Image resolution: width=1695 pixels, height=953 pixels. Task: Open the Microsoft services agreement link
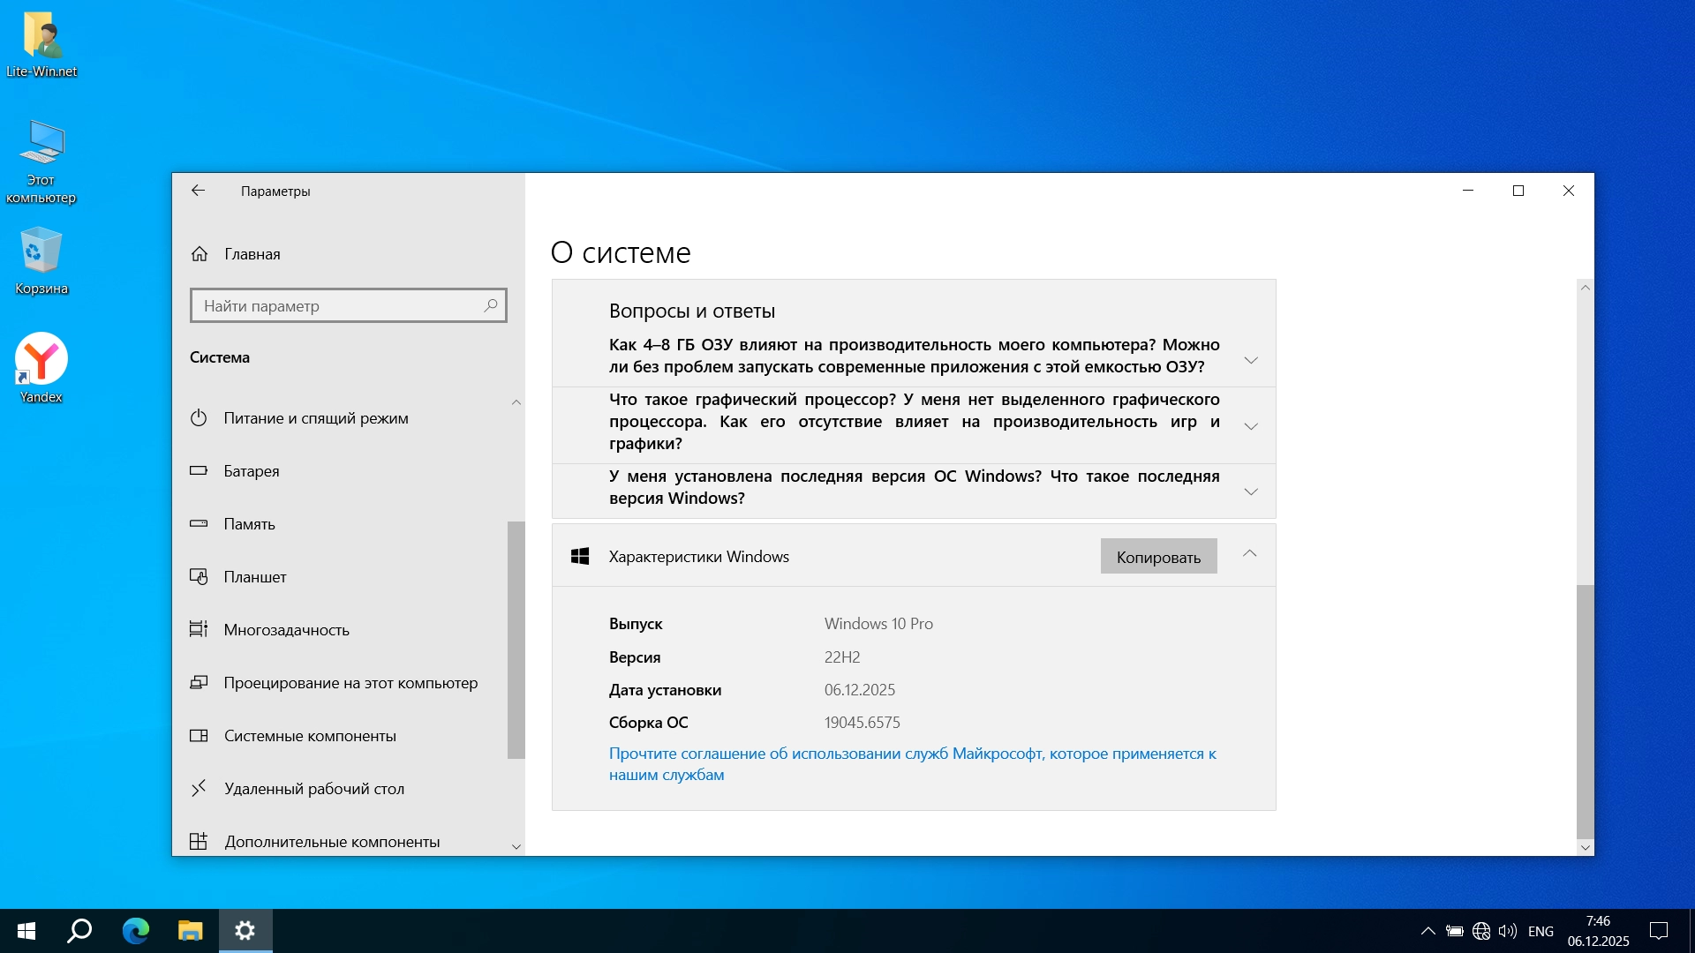(912, 754)
